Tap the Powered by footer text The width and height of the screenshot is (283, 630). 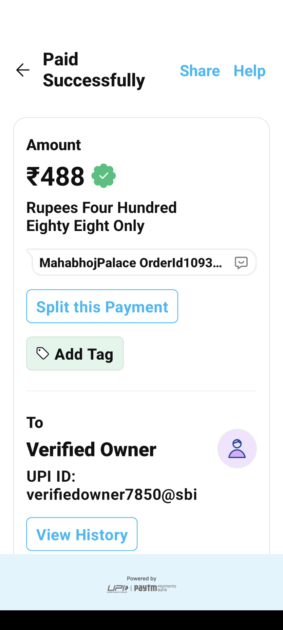(x=141, y=578)
